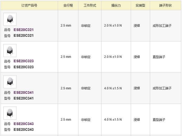Viewport: 182px width, 136px height.
Task: Select the black ESE20C321 model number text
Action: click(24, 35)
